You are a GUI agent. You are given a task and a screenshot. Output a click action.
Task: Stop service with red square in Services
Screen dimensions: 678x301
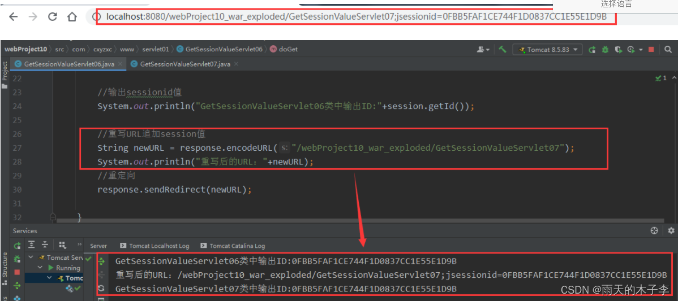(x=18, y=272)
